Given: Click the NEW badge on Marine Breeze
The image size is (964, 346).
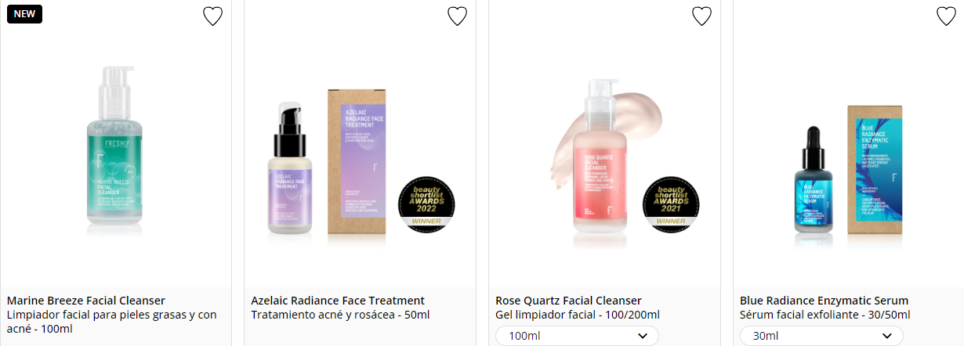Looking at the screenshot, I should (24, 13).
